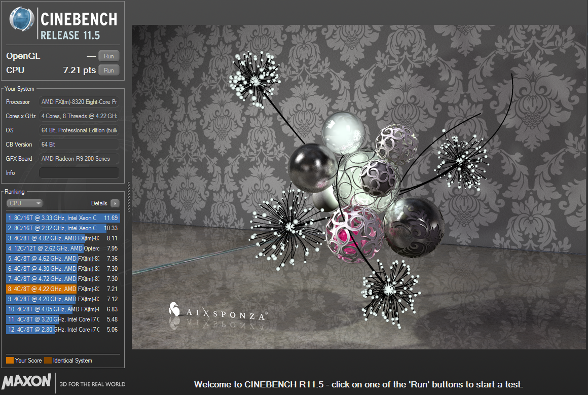Select highlighted row 8 AMD FX 4.22 GHz
Image resolution: width=588 pixels, height=395 pixels.
tap(63, 289)
